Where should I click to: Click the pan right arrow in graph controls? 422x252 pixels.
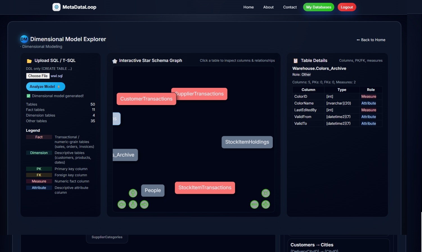pyautogui.click(x=144, y=204)
